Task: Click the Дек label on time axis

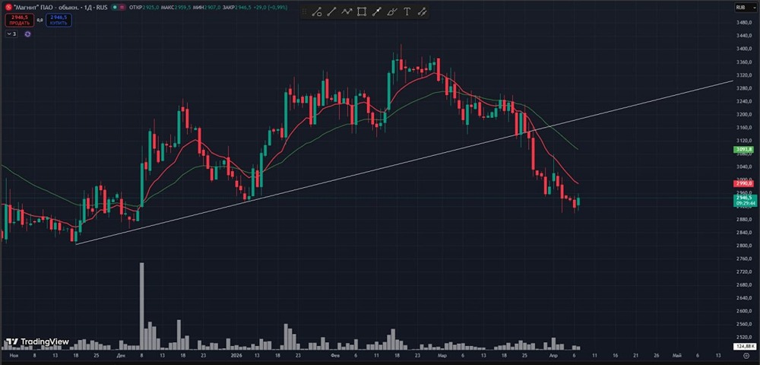Action: click(120, 356)
